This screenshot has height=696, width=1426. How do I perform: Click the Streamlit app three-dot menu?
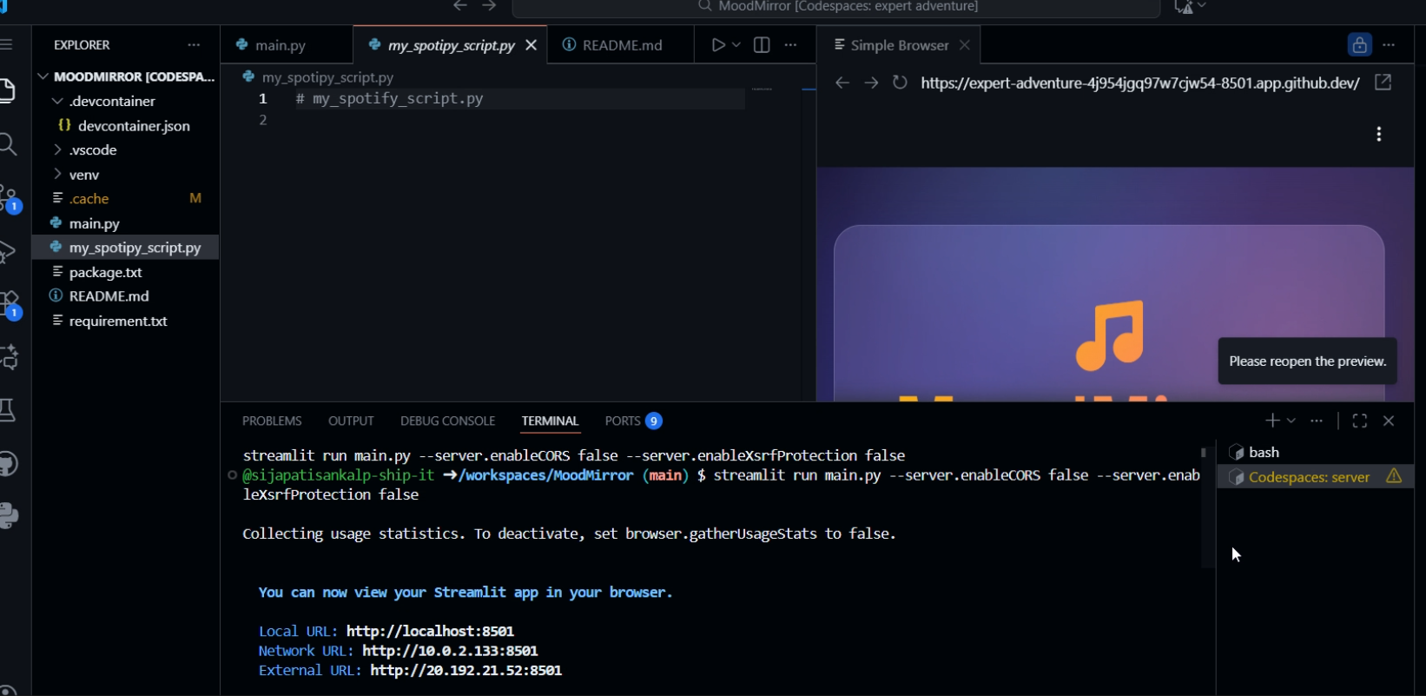click(1379, 134)
